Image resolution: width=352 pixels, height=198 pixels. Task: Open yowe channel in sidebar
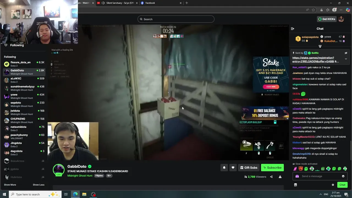[x=24, y=96]
